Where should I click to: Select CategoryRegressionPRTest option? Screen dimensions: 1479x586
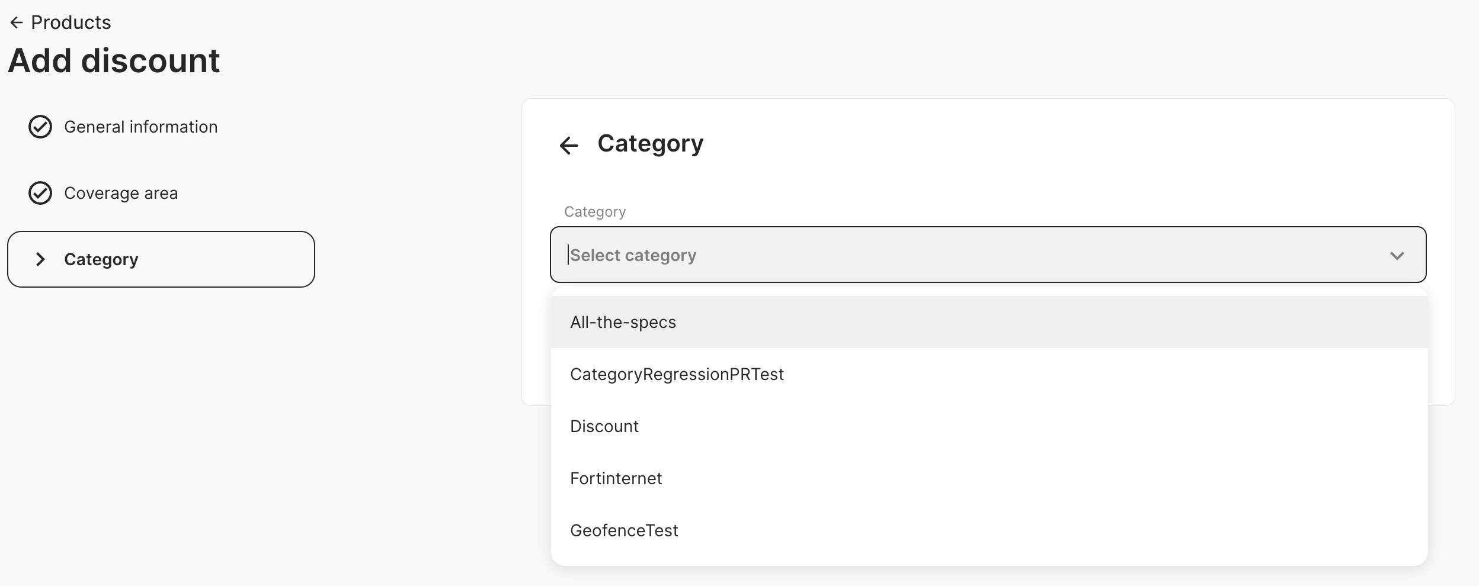[x=677, y=374]
